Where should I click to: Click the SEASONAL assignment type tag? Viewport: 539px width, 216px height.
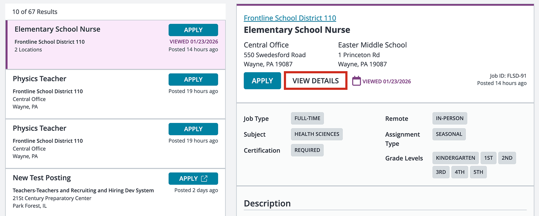[x=449, y=134]
